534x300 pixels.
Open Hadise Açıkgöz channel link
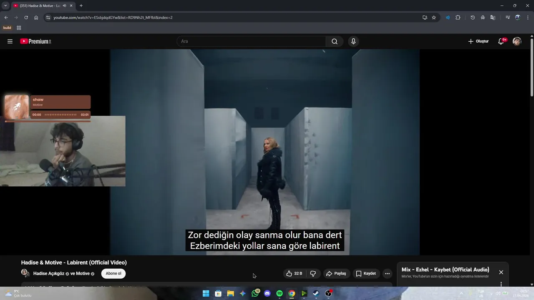48,273
